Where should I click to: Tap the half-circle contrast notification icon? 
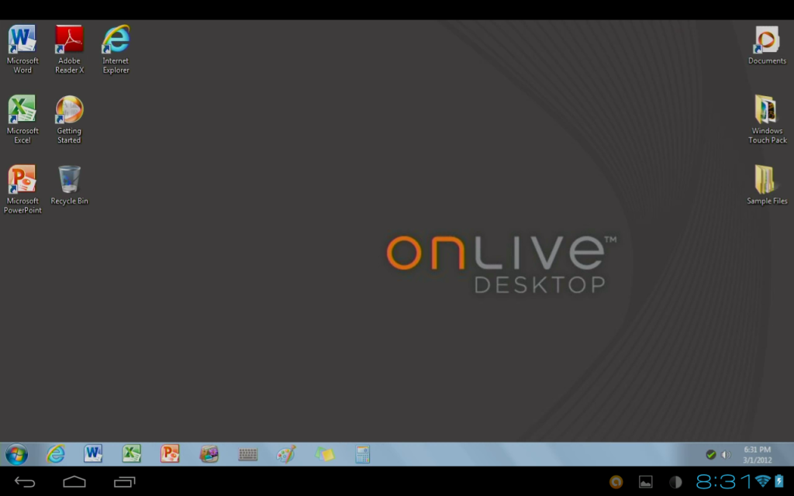click(x=675, y=482)
